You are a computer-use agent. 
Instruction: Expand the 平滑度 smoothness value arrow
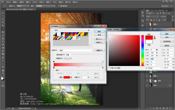pyautogui.click(x=69, y=58)
